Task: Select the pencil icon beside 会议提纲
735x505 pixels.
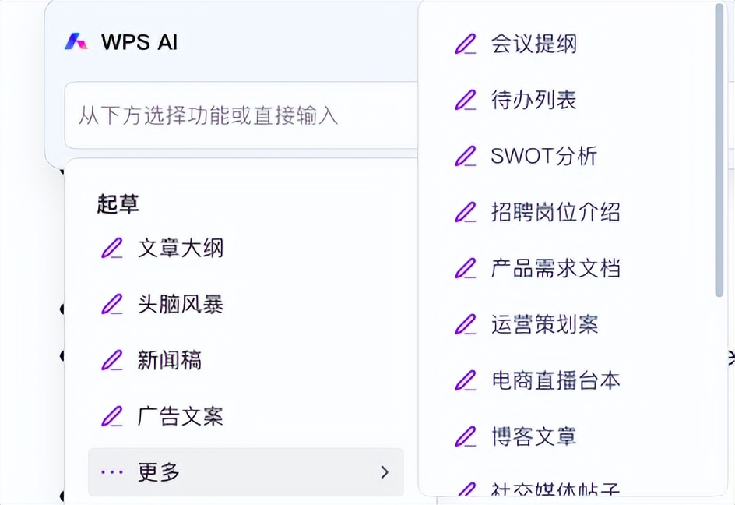Action: tap(466, 44)
